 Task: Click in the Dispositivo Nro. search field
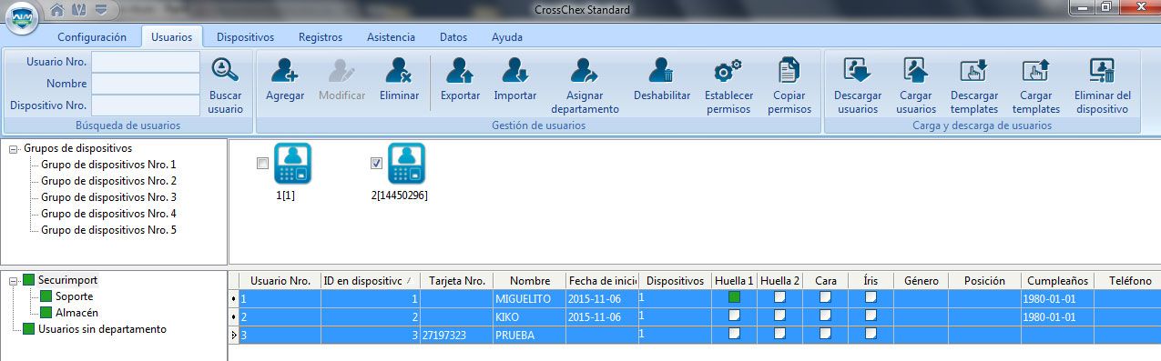pyautogui.click(x=145, y=105)
